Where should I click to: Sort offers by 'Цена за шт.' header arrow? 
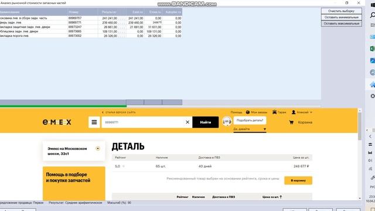coord(281,197)
